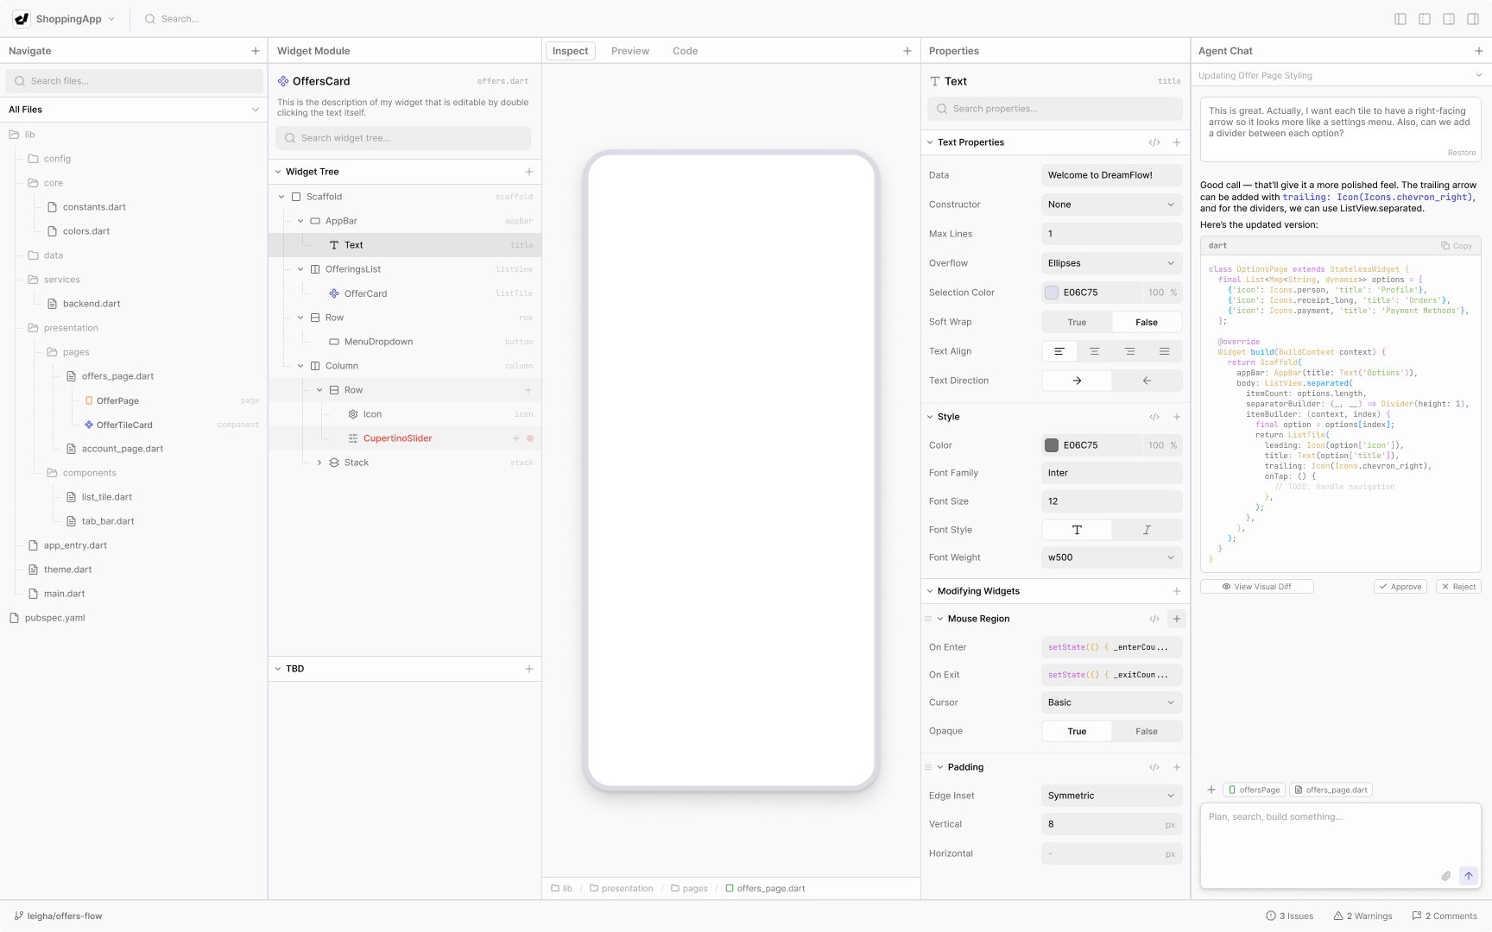Click the Search widget tree field
Image resolution: width=1492 pixels, height=932 pixels.
pyautogui.click(x=403, y=138)
